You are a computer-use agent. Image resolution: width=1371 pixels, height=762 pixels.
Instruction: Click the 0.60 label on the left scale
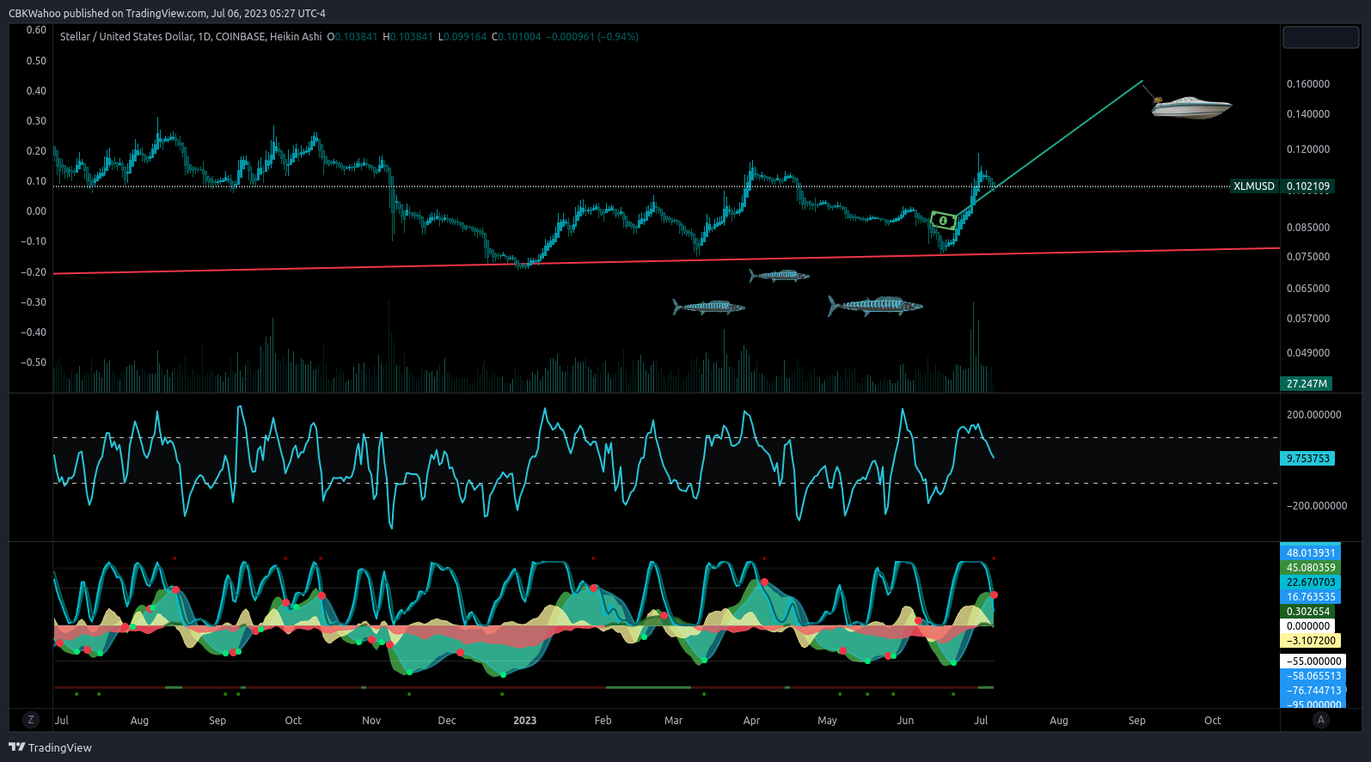(x=36, y=30)
